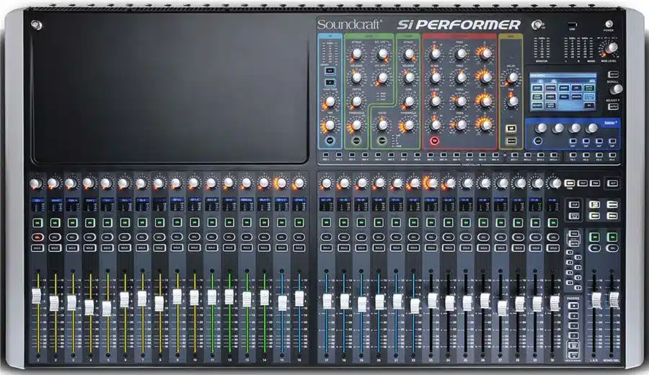This screenshot has width=649, height=375.
Task: Click the POWER button at top right
Action: point(609,24)
